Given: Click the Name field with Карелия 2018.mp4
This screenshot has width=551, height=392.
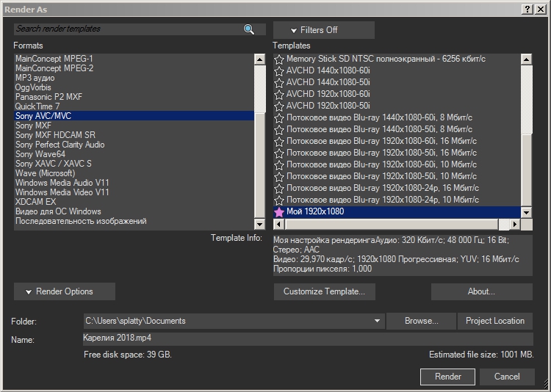Looking at the screenshot, I should pyautogui.click(x=308, y=338).
